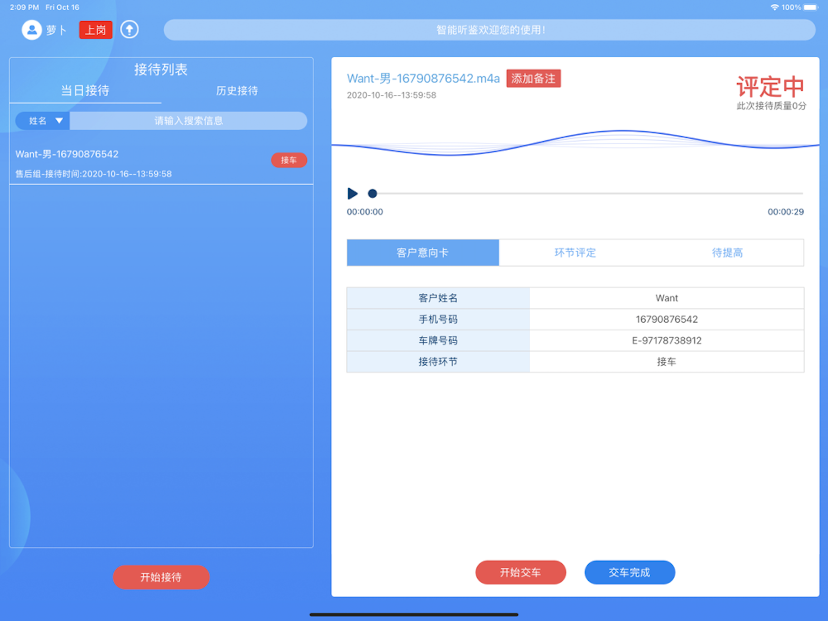Click the 添加备注 button
This screenshot has height=621, width=828.
pyautogui.click(x=533, y=79)
